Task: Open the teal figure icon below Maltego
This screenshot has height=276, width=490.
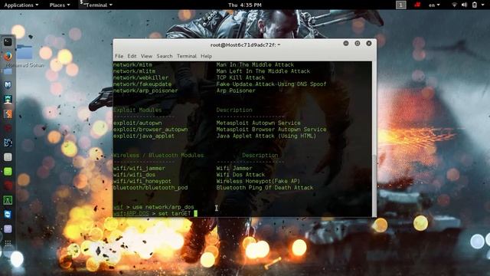Action: pyautogui.click(x=8, y=100)
